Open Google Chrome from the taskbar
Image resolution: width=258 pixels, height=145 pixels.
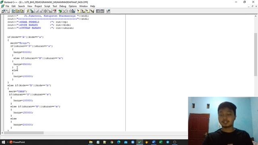[112, 142]
